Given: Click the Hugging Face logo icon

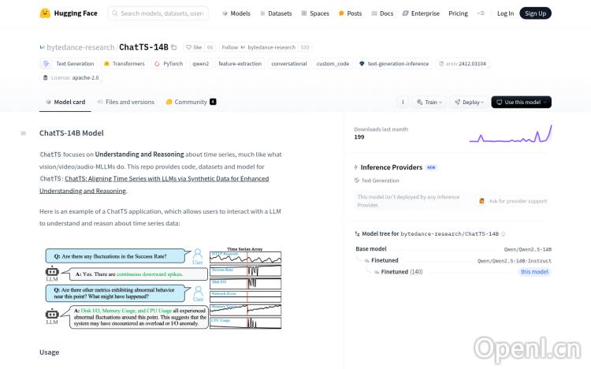Looking at the screenshot, I should pyautogui.click(x=45, y=13).
